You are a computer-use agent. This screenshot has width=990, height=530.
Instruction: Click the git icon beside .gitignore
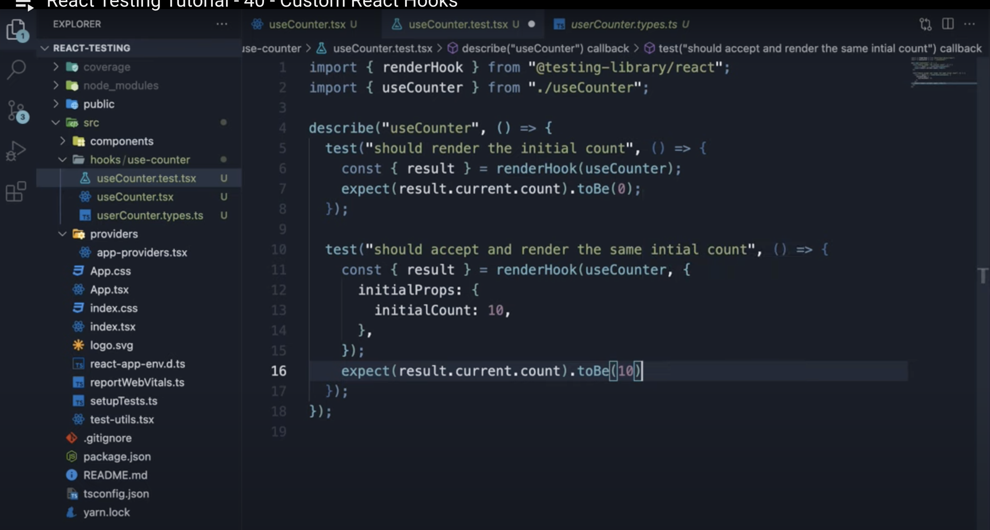click(72, 438)
